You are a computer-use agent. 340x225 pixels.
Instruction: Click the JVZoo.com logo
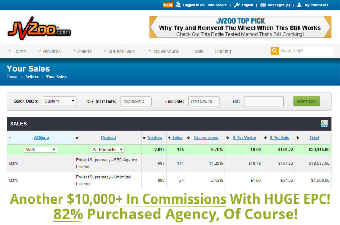click(39, 28)
